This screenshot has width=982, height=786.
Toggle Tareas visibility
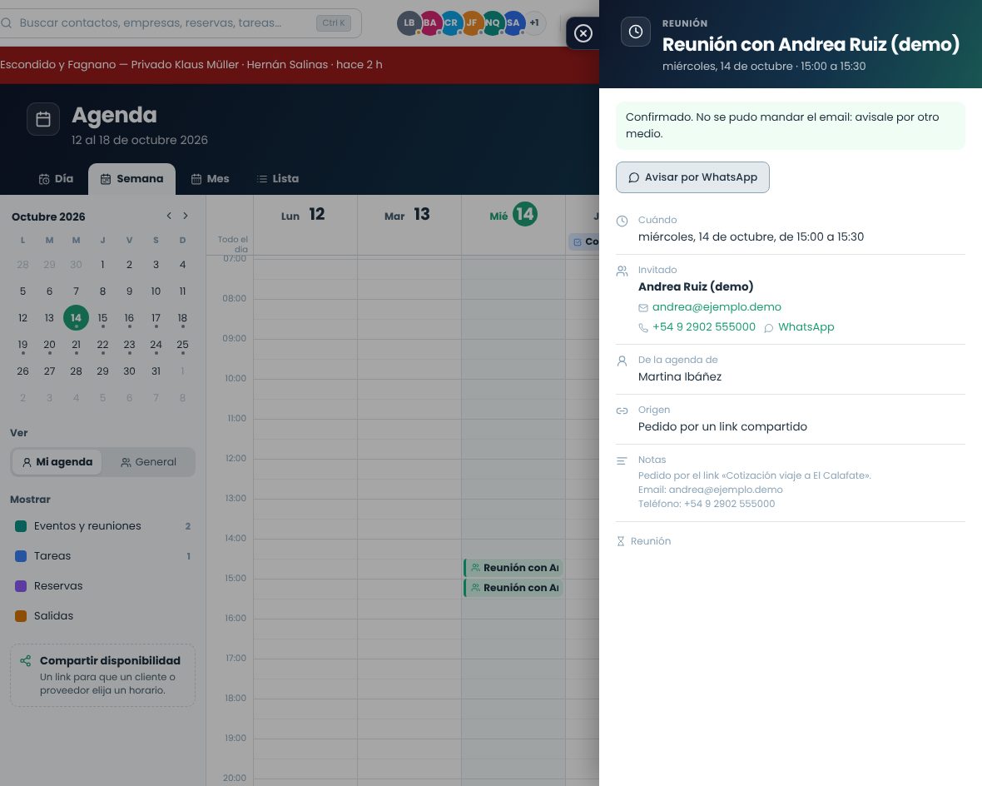(x=102, y=556)
